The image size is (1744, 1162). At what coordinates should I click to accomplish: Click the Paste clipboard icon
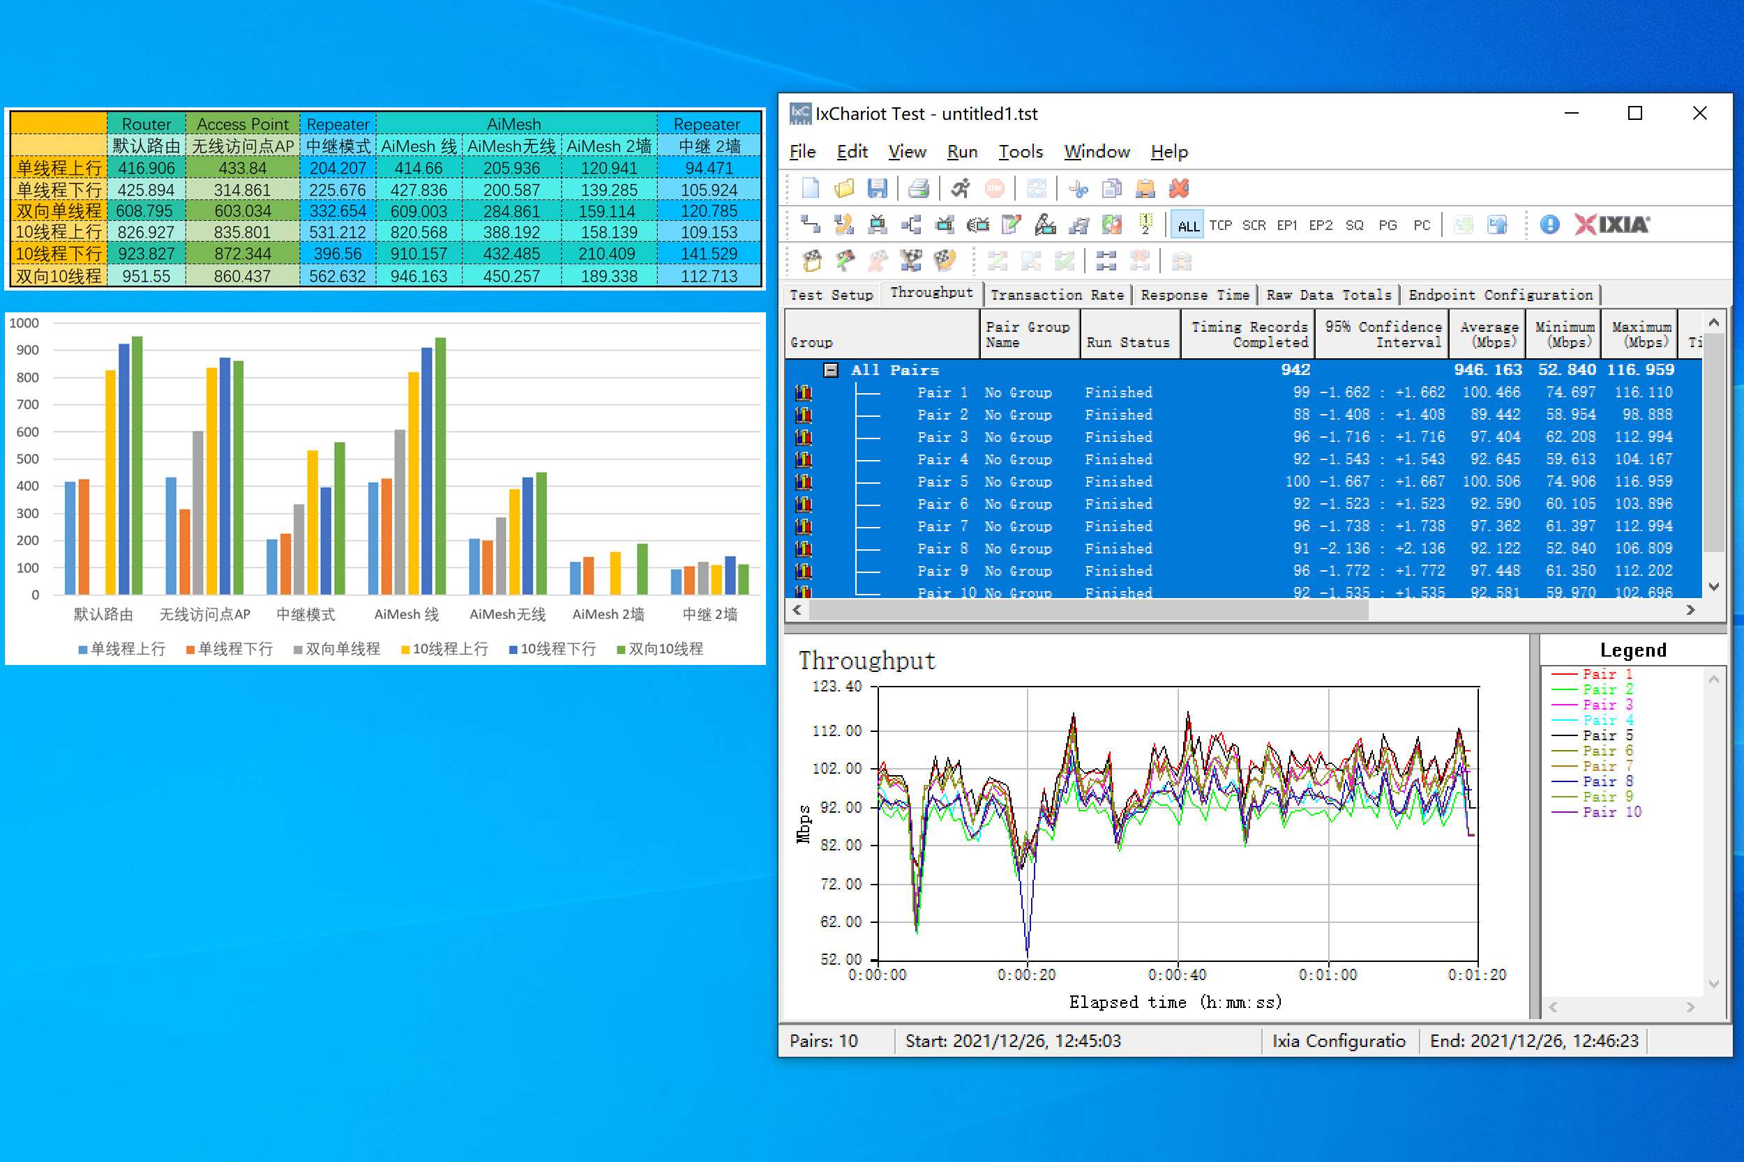coord(1145,189)
